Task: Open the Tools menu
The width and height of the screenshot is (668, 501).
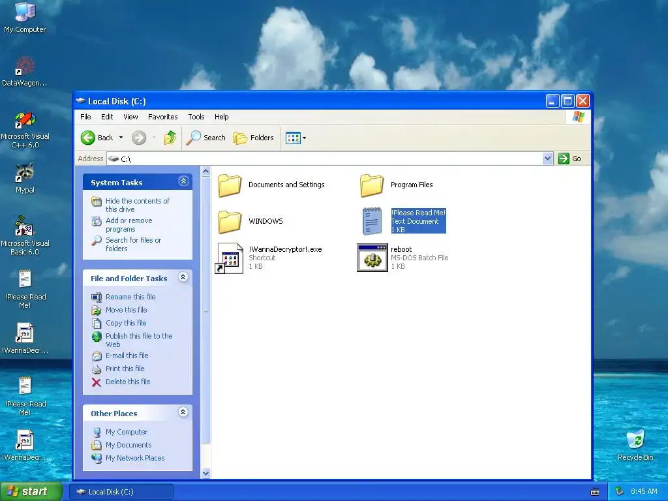Action: pyautogui.click(x=196, y=117)
